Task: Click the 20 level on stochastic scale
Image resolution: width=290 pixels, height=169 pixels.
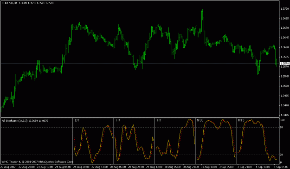Action: tap(282, 155)
